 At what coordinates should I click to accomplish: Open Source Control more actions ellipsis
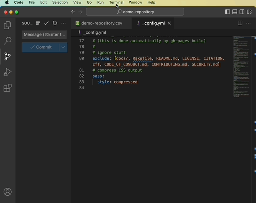pyautogui.click(x=63, y=23)
